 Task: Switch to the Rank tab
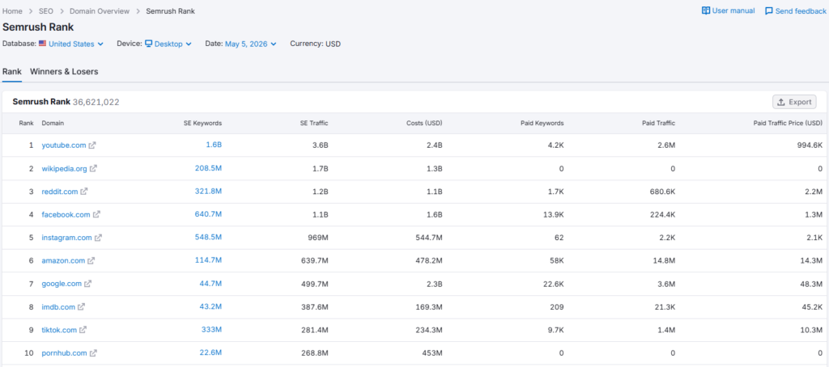coord(12,72)
